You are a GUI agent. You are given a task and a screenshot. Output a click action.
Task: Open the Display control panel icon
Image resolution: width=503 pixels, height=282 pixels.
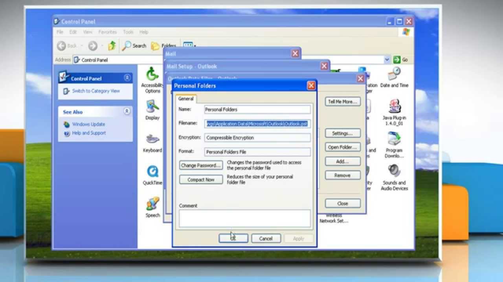coord(152,107)
